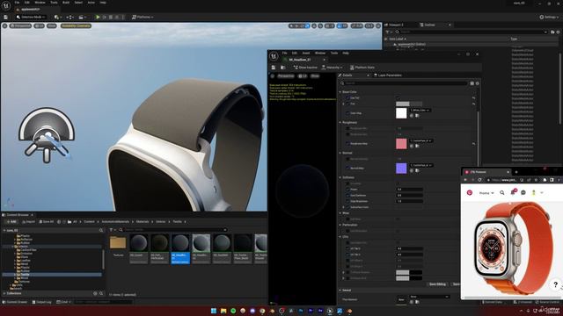This screenshot has height=316, width=563.
Task: Toggle the first UV Tile parameter checkbox
Action: 347,248
